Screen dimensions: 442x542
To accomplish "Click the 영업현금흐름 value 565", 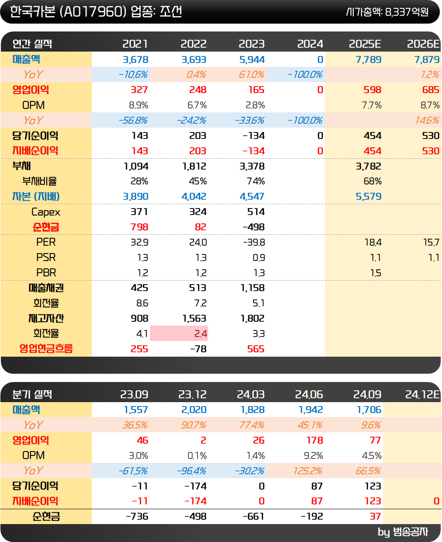I will (x=256, y=349).
